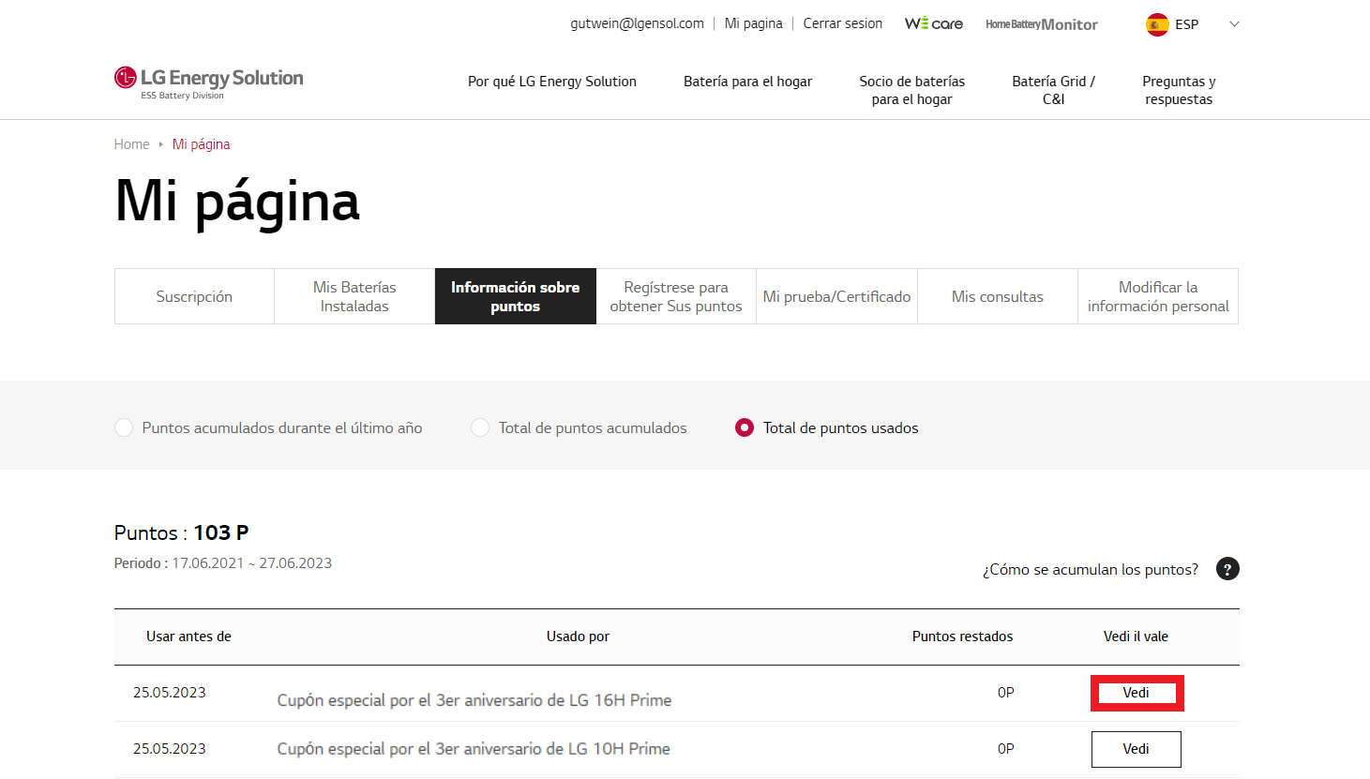Open the 'Mi prueba/Certificado' tab

836,296
